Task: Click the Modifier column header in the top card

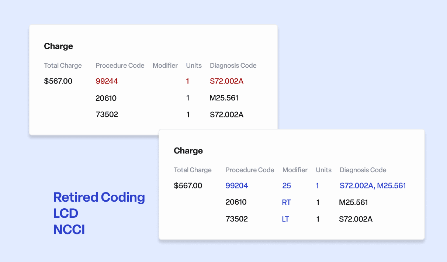Action: coord(165,65)
